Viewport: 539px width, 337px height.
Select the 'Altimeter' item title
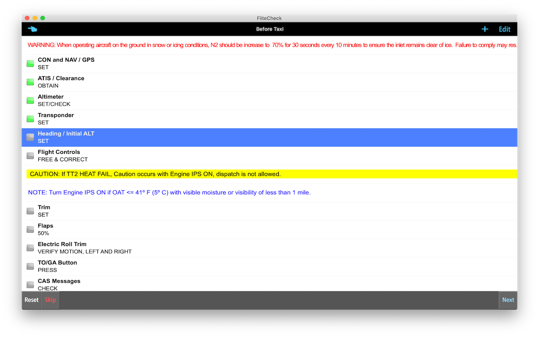[51, 96]
